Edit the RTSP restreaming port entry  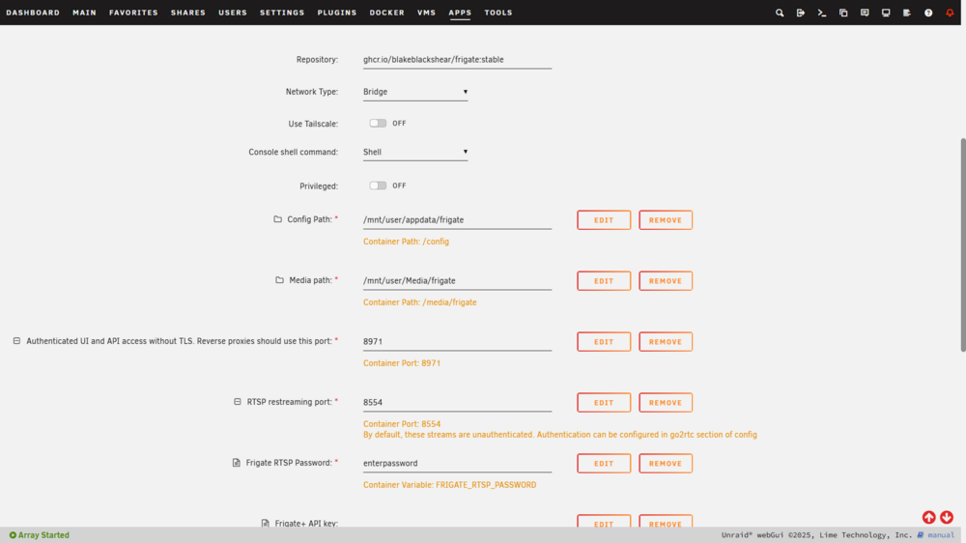coord(604,403)
